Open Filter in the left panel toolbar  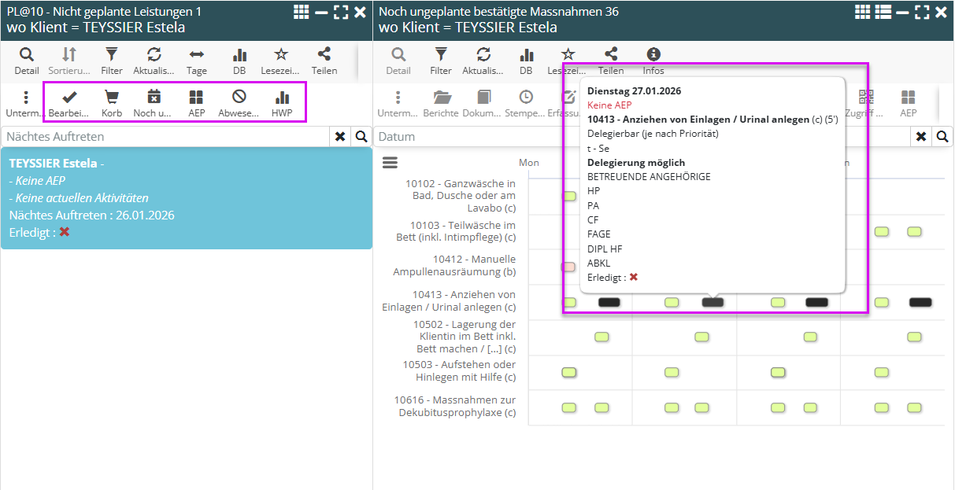pos(112,60)
